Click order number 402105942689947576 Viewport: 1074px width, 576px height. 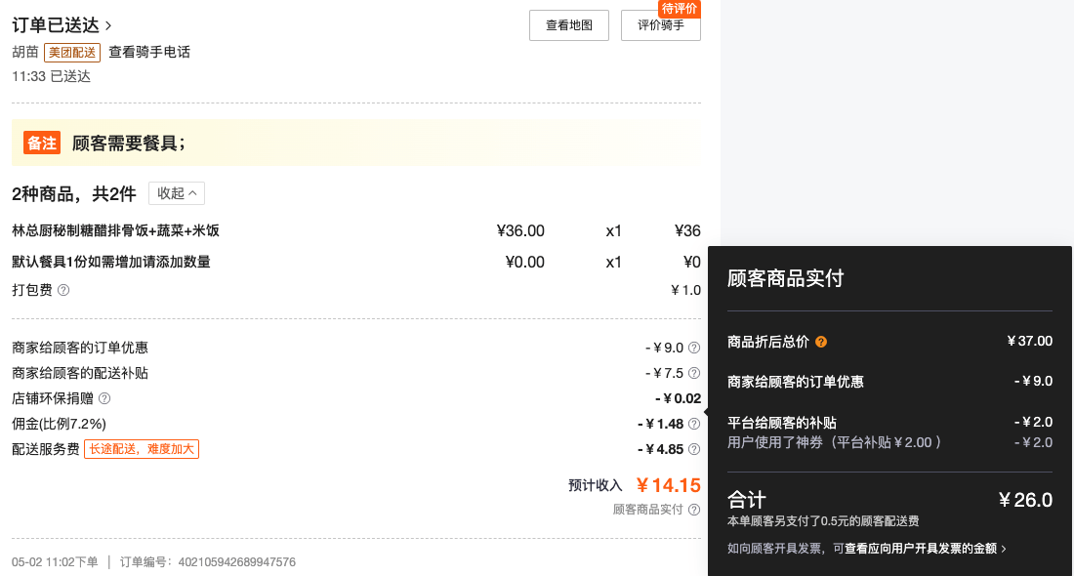237,561
